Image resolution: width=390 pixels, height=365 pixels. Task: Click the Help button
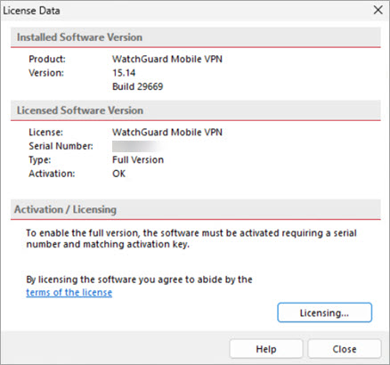pyautogui.click(x=266, y=349)
